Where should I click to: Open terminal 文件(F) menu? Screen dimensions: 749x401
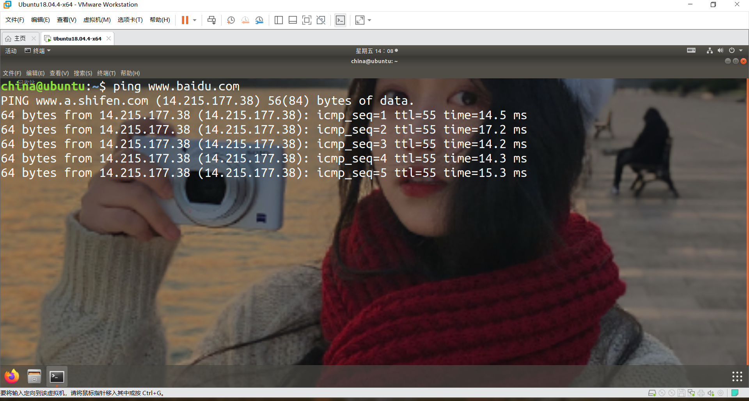coord(12,73)
